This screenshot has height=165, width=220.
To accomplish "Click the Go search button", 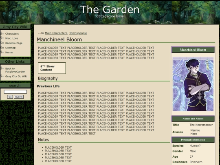I will 10,97.
